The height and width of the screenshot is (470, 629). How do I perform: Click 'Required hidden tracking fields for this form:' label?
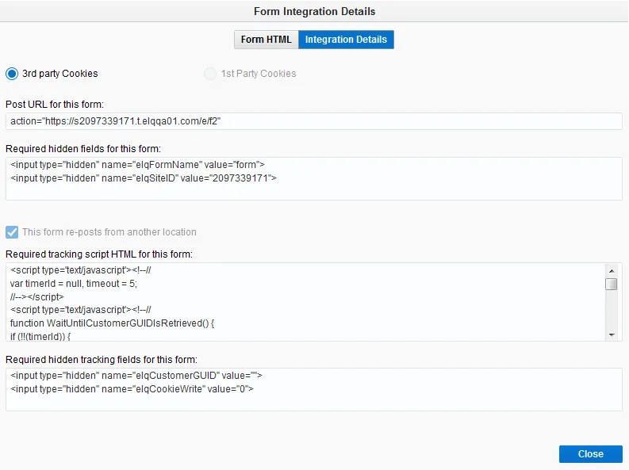[x=102, y=360]
